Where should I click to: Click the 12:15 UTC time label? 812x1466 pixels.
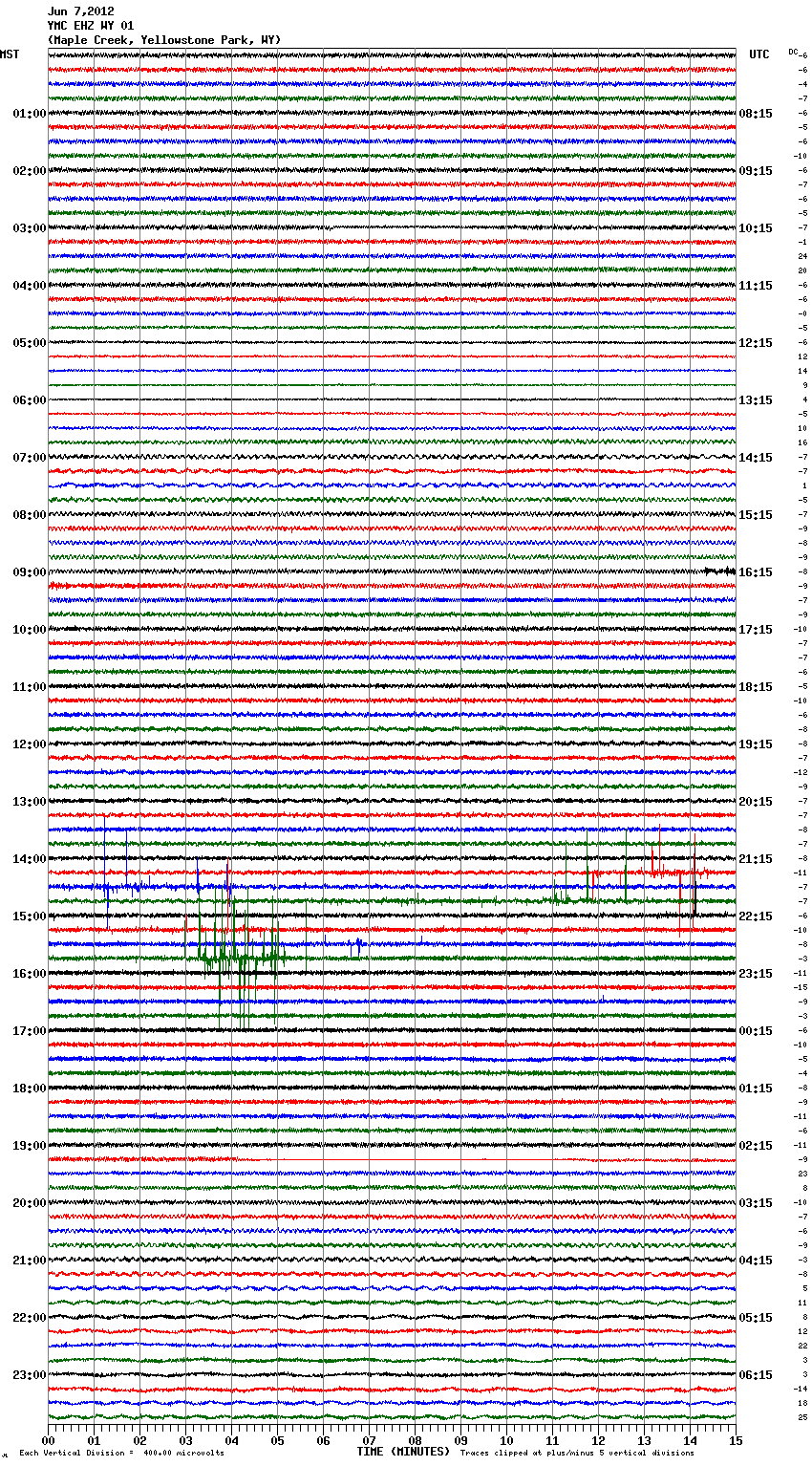click(x=756, y=343)
